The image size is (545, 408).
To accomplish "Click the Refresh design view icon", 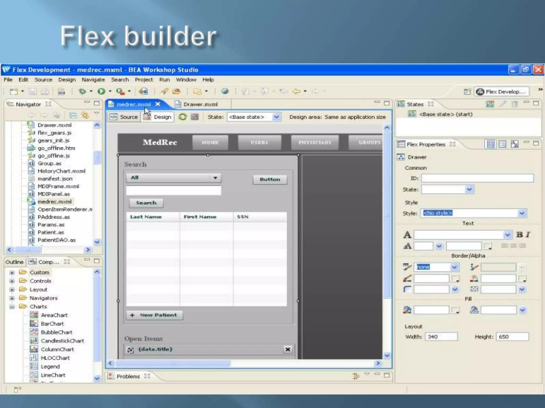I will (183, 117).
